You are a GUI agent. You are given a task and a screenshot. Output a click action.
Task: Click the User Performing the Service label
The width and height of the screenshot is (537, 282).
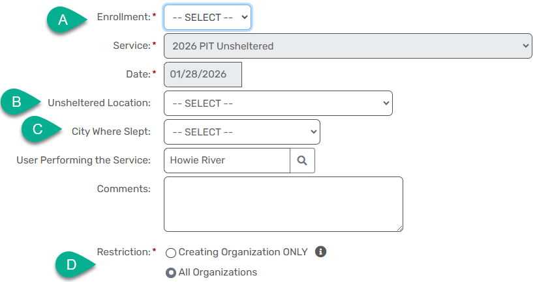(84, 160)
